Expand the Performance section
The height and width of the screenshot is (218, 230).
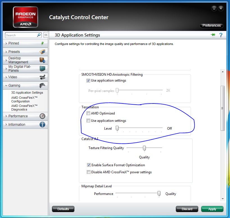tap(6, 116)
